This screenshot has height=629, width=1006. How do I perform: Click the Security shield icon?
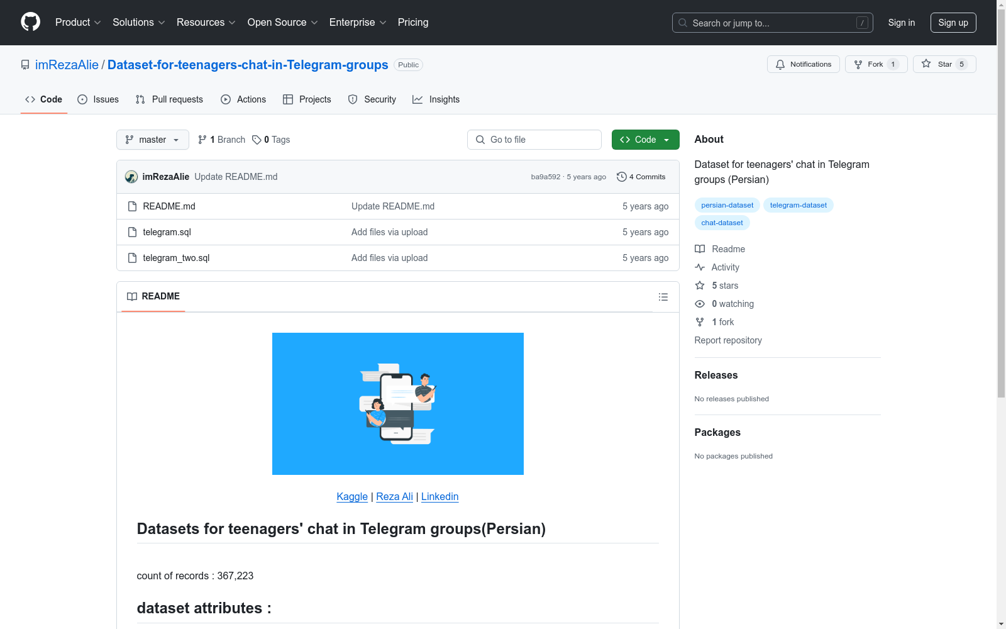click(353, 99)
